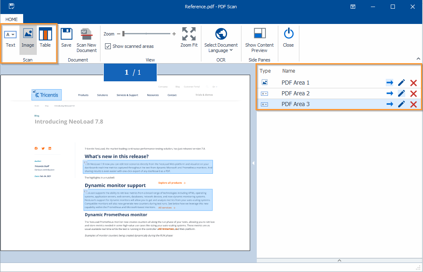
Task: Click the plus button to zoom in
Action: (174, 34)
